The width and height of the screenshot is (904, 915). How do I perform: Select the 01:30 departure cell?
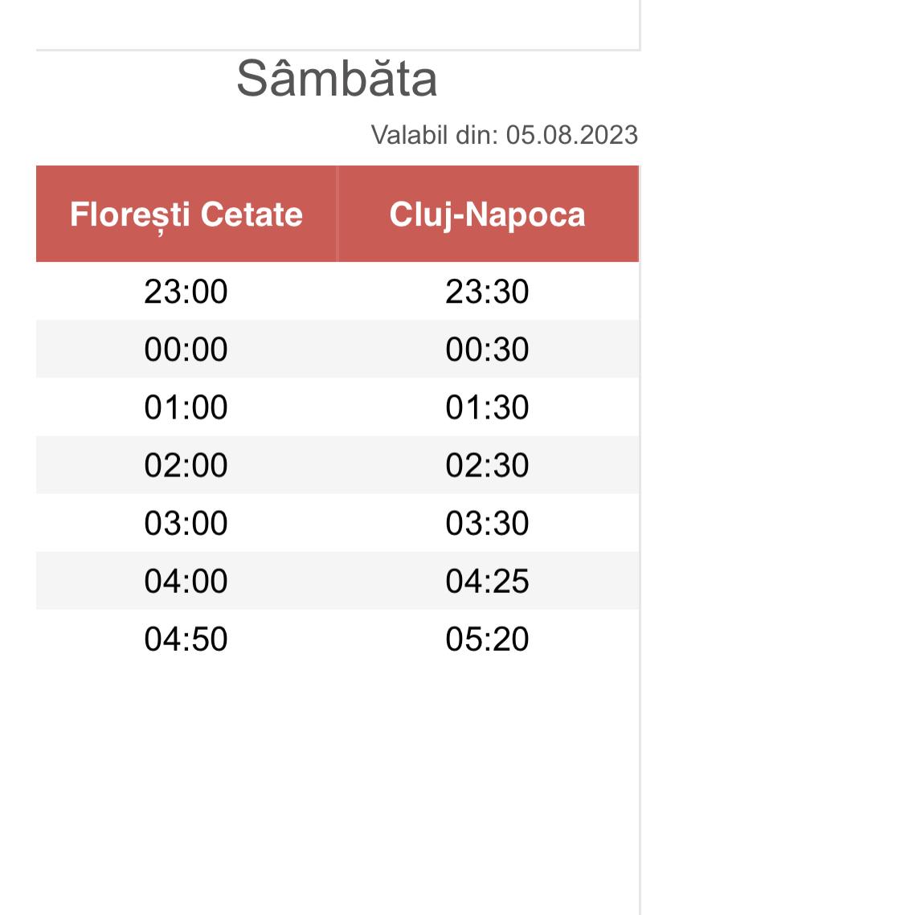(488, 407)
